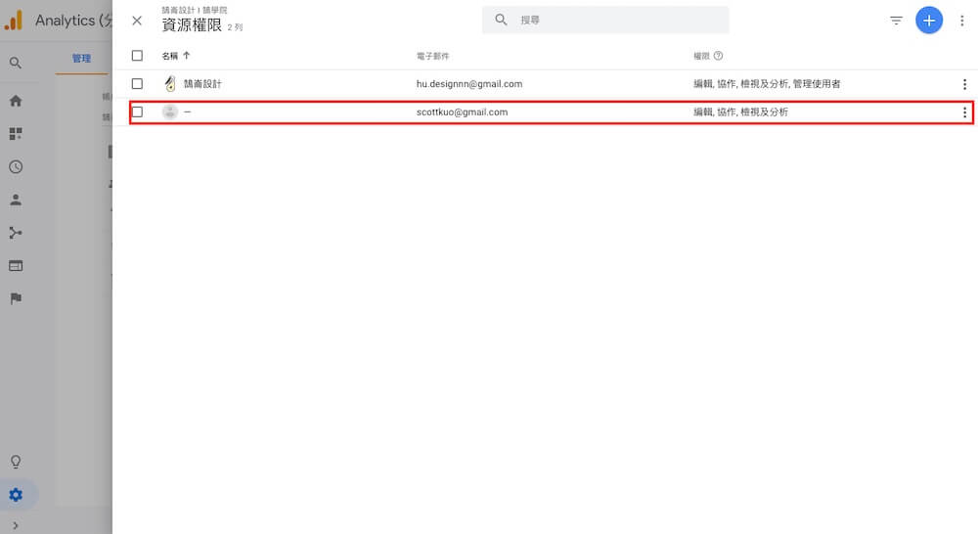Open Realtime reports clock icon in sidebar

[16, 166]
